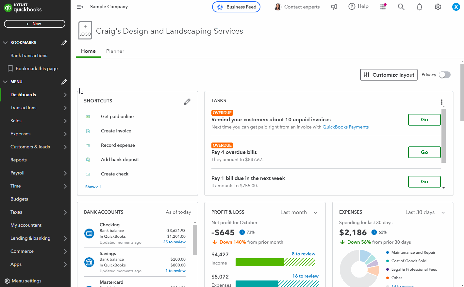Click the Record expense shortcut icon
Viewport: 464px width, 287px height.
[x=88, y=145]
